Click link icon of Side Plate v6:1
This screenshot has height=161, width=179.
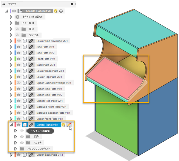(31, 47)
